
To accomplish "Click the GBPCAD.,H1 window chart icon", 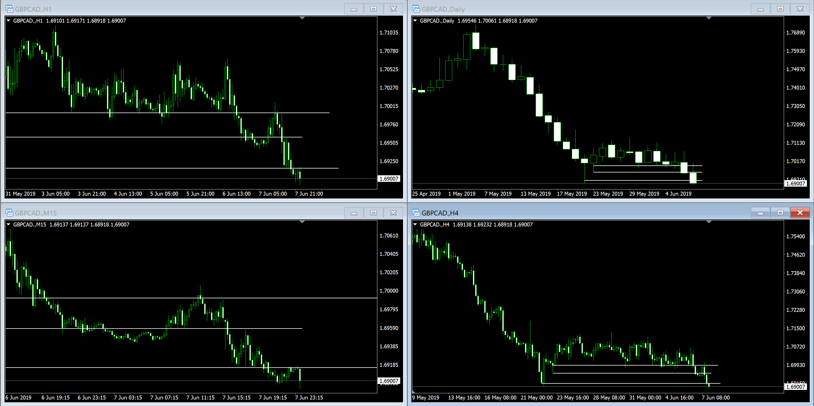I will (9, 9).
